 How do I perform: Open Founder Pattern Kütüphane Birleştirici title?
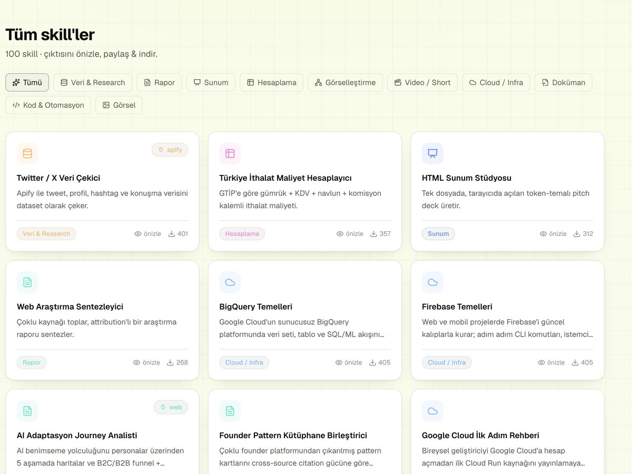click(x=293, y=436)
